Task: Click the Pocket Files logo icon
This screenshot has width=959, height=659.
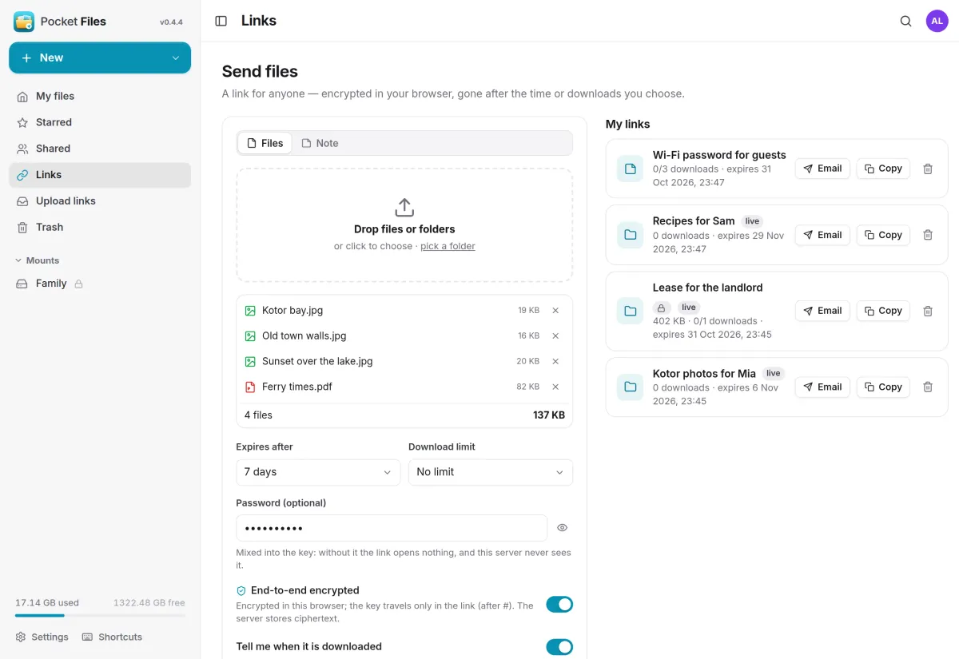Action: (x=24, y=22)
